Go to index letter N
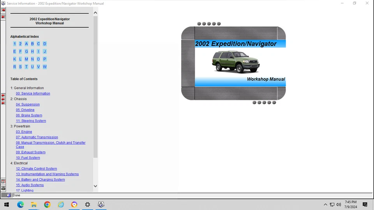 pyautogui.click(x=32, y=59)
